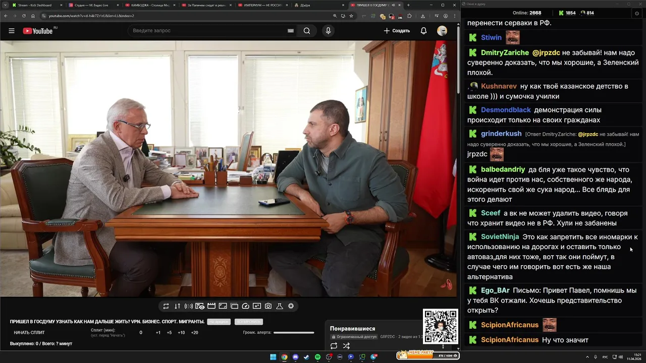
Task: Open chat window settings gear icon
Action: pos(637,13)
